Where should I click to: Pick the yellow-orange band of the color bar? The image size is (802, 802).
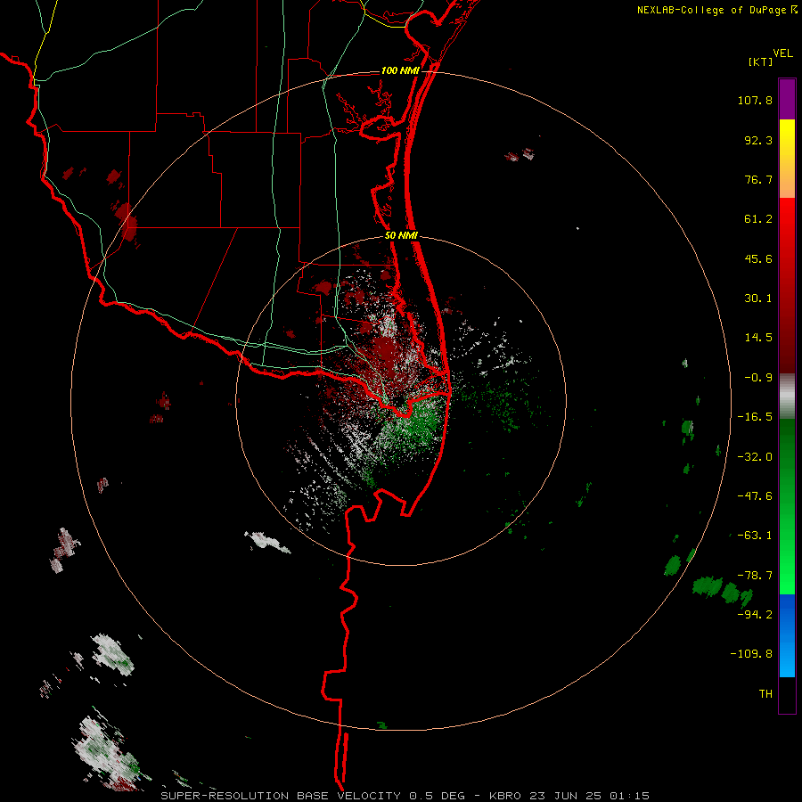pos(787,159)
